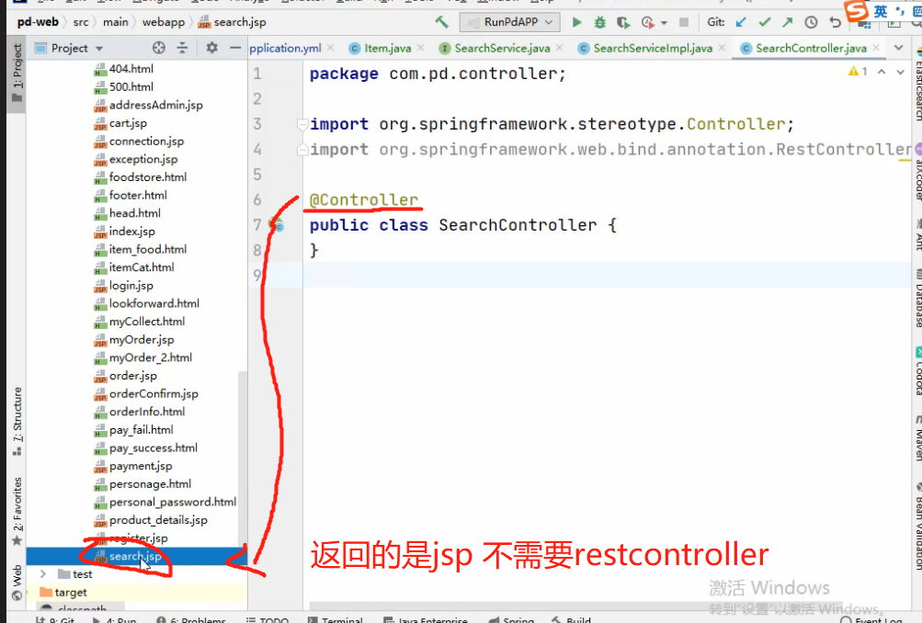Stop the running process square icon
The width and height of the screenshot is (922, 623).
[x=683, y=22]
